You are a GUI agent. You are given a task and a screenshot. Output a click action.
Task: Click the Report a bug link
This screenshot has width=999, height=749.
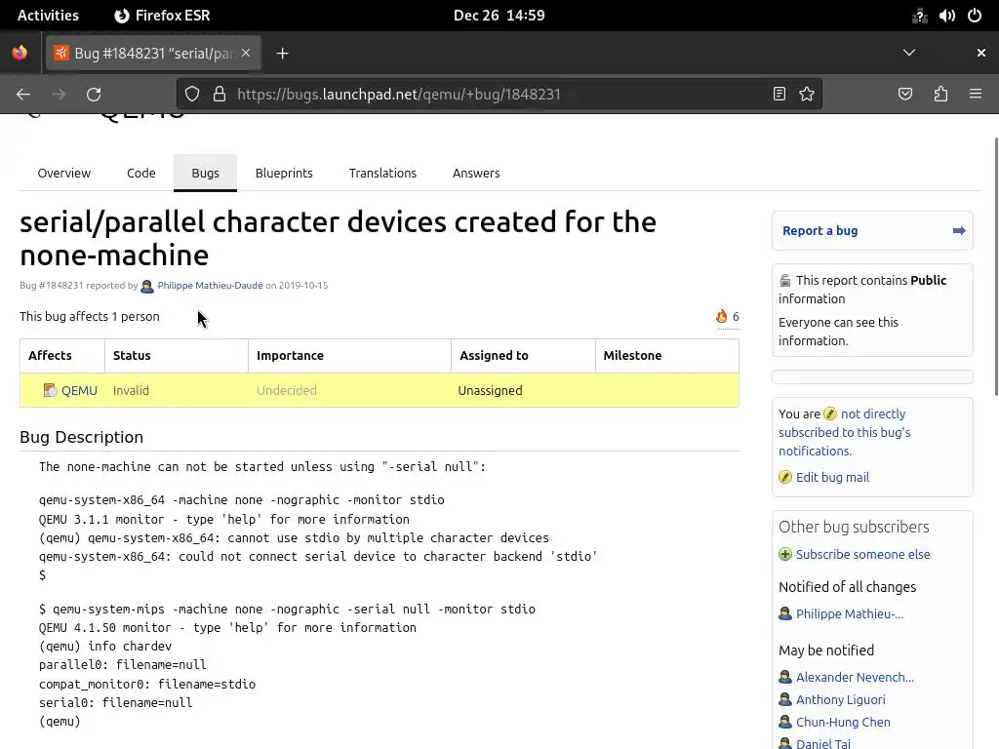coord(819,230)
